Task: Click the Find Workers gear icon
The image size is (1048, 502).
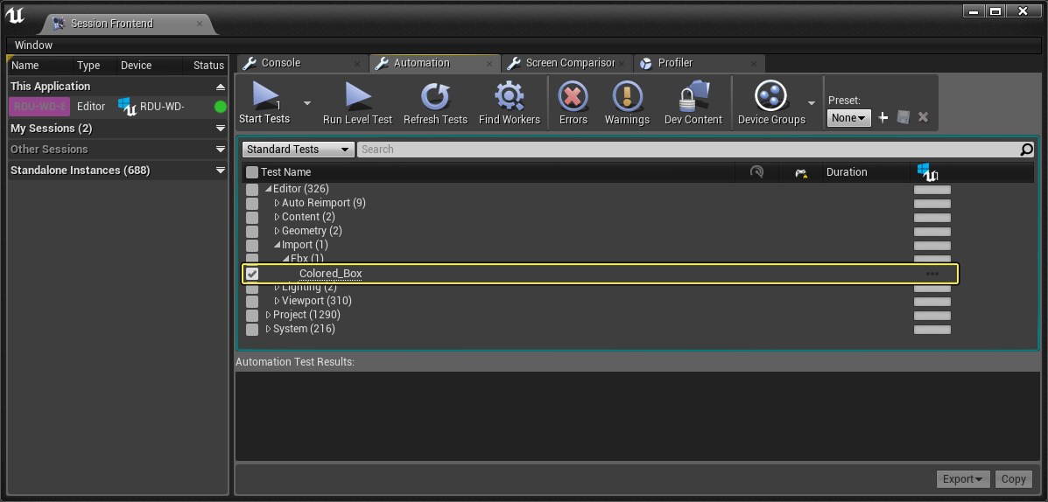Action: pyautogui.click(x=509, y=96)
